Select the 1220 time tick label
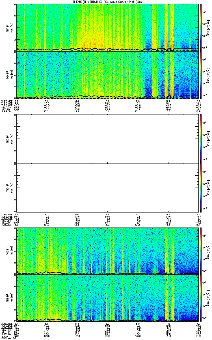Image resolution: width=212 pixels, height=340 pixels. tap(47, 336)
